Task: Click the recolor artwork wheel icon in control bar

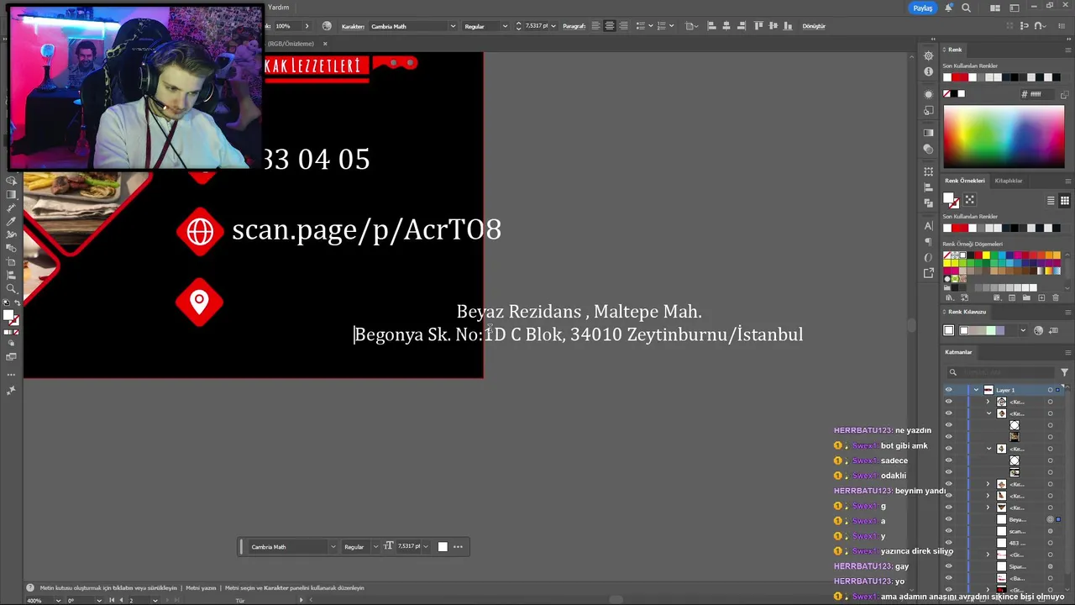Action: [x=327, y=26]
